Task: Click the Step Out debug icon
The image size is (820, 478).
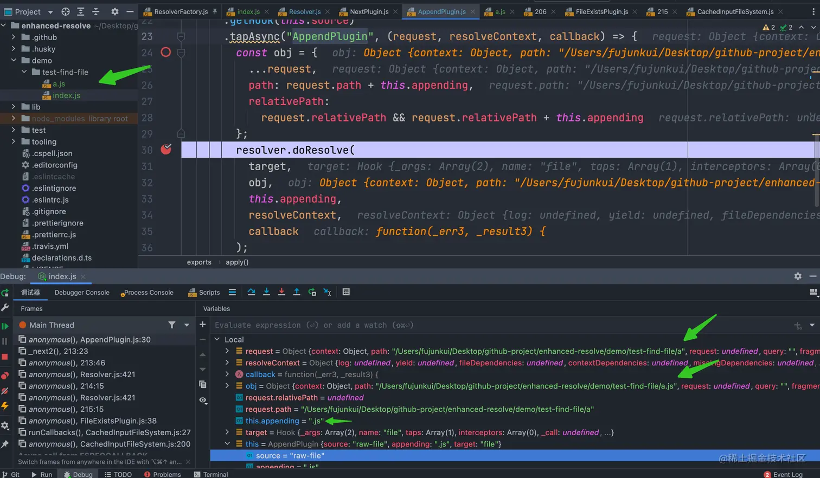Action: pyautogui.click(x=297, y=292)
